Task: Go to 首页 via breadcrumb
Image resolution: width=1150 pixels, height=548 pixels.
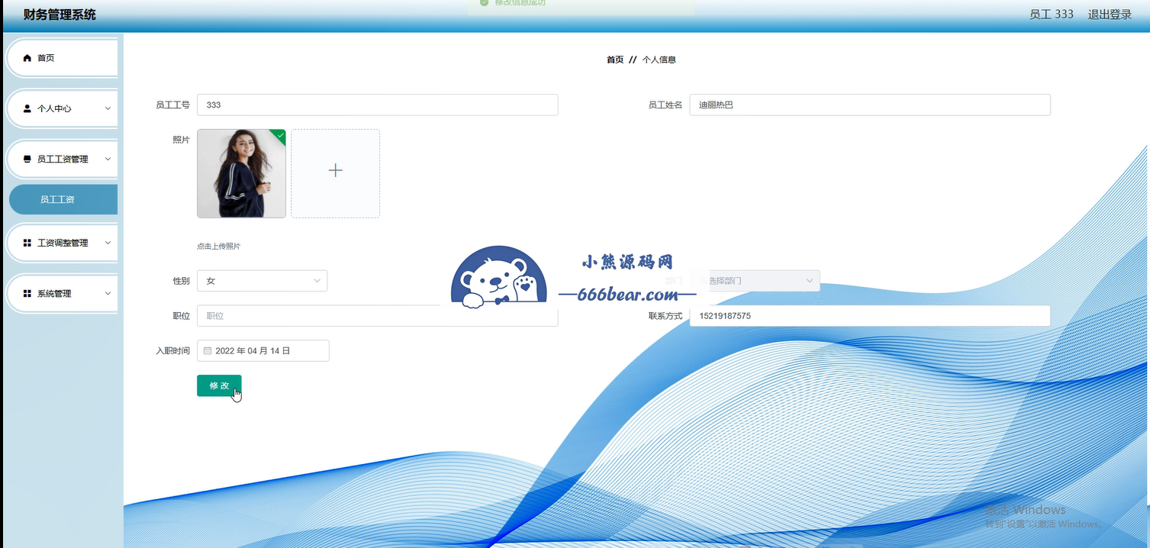Action: [615, 60]
